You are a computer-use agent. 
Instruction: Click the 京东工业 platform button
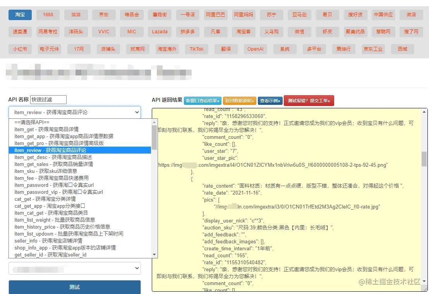point(373,49)
